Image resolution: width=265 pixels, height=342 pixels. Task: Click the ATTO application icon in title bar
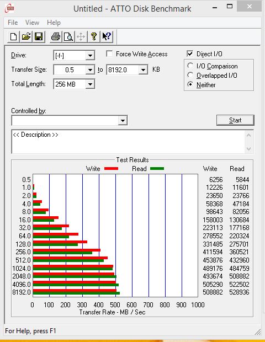[x=9, y=8]
